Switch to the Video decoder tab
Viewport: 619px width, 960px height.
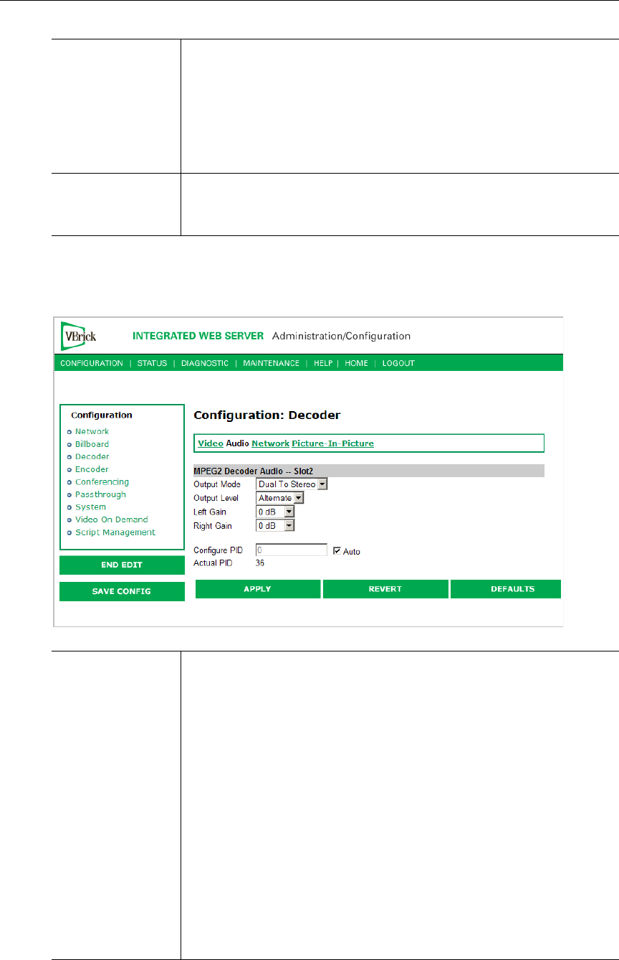pyautogui.click(x=211, y=443)
